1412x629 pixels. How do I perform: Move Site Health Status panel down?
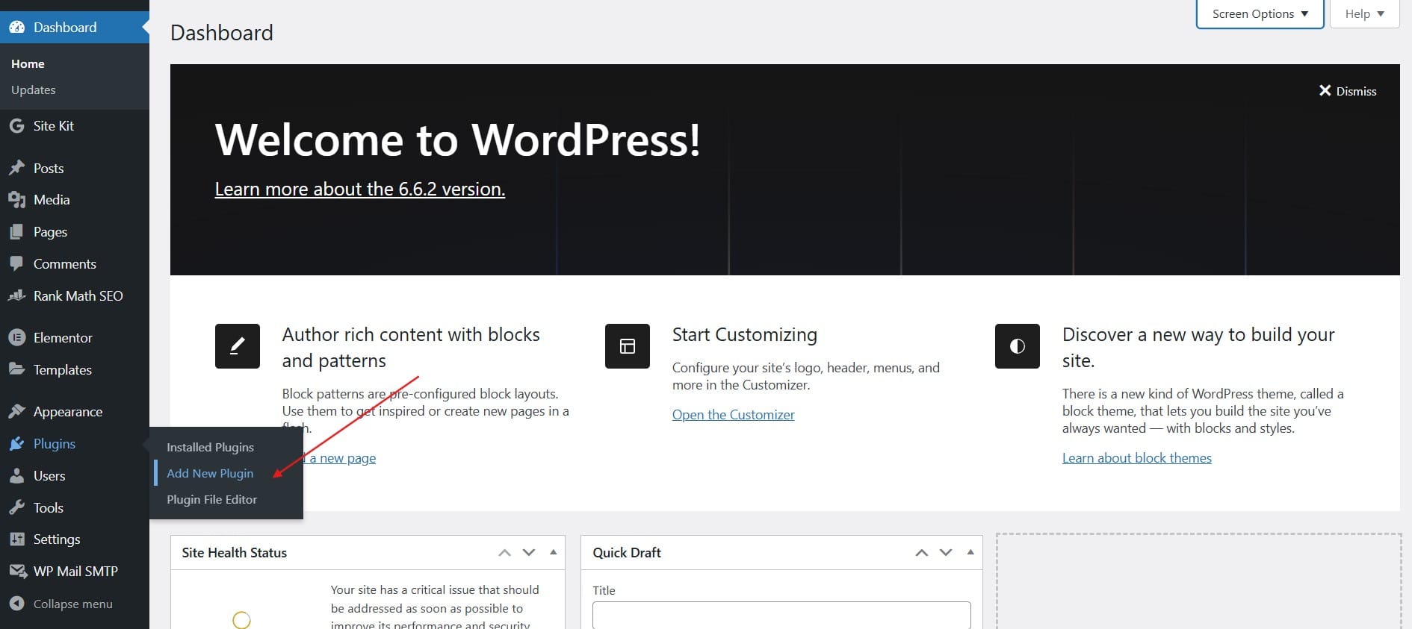tap(529, 553)
